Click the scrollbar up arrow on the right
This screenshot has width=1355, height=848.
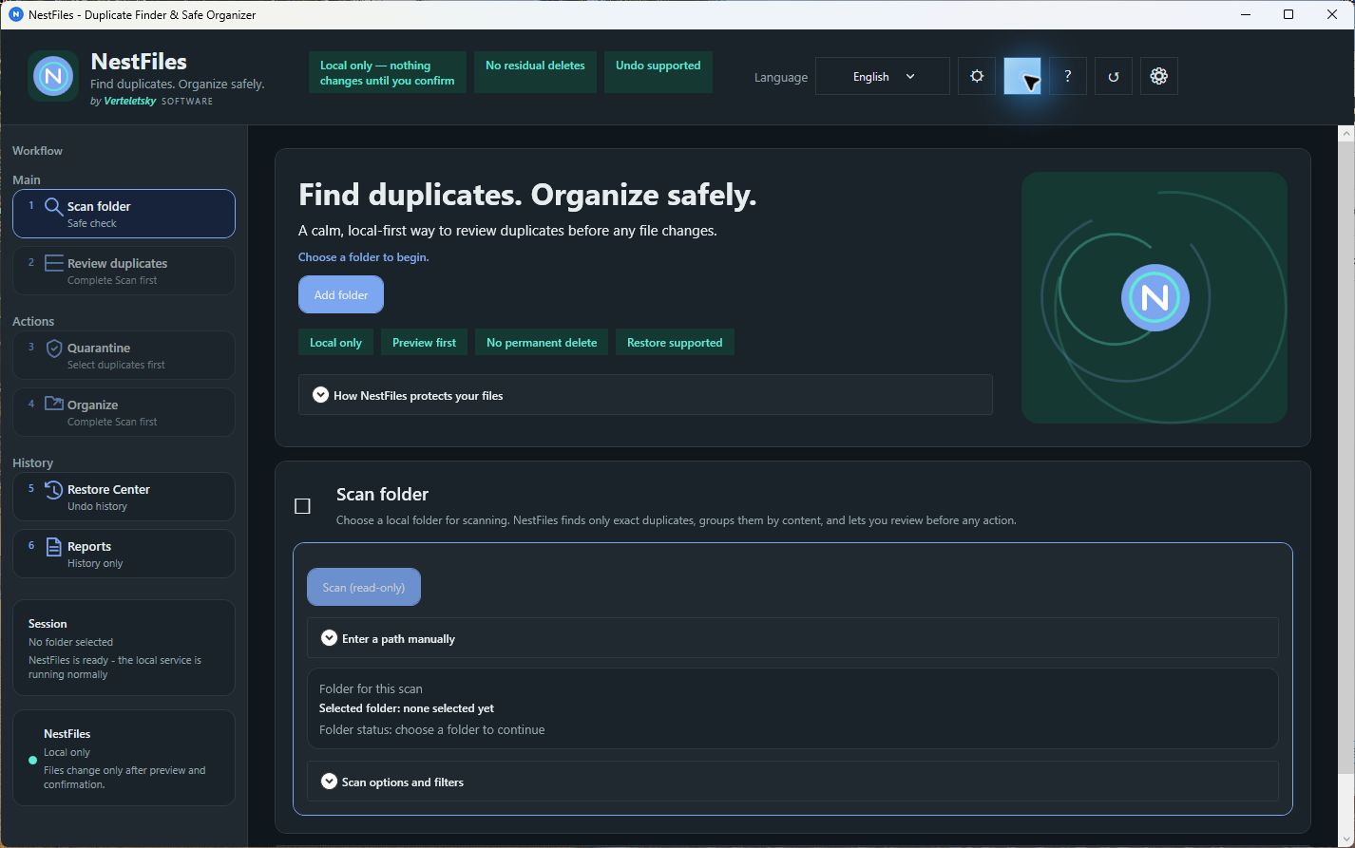pos(1346,134)
